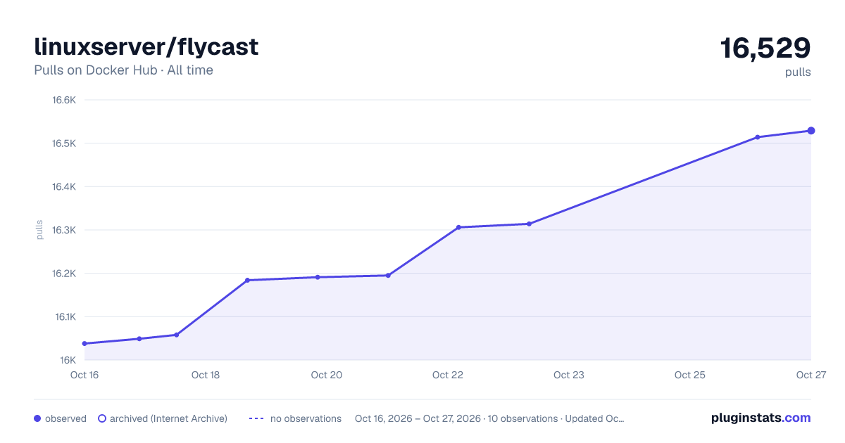Click the 16,529 total pulls figure
Screen dimensions: 845x443
pyautogui.click(x=765, y=48)
